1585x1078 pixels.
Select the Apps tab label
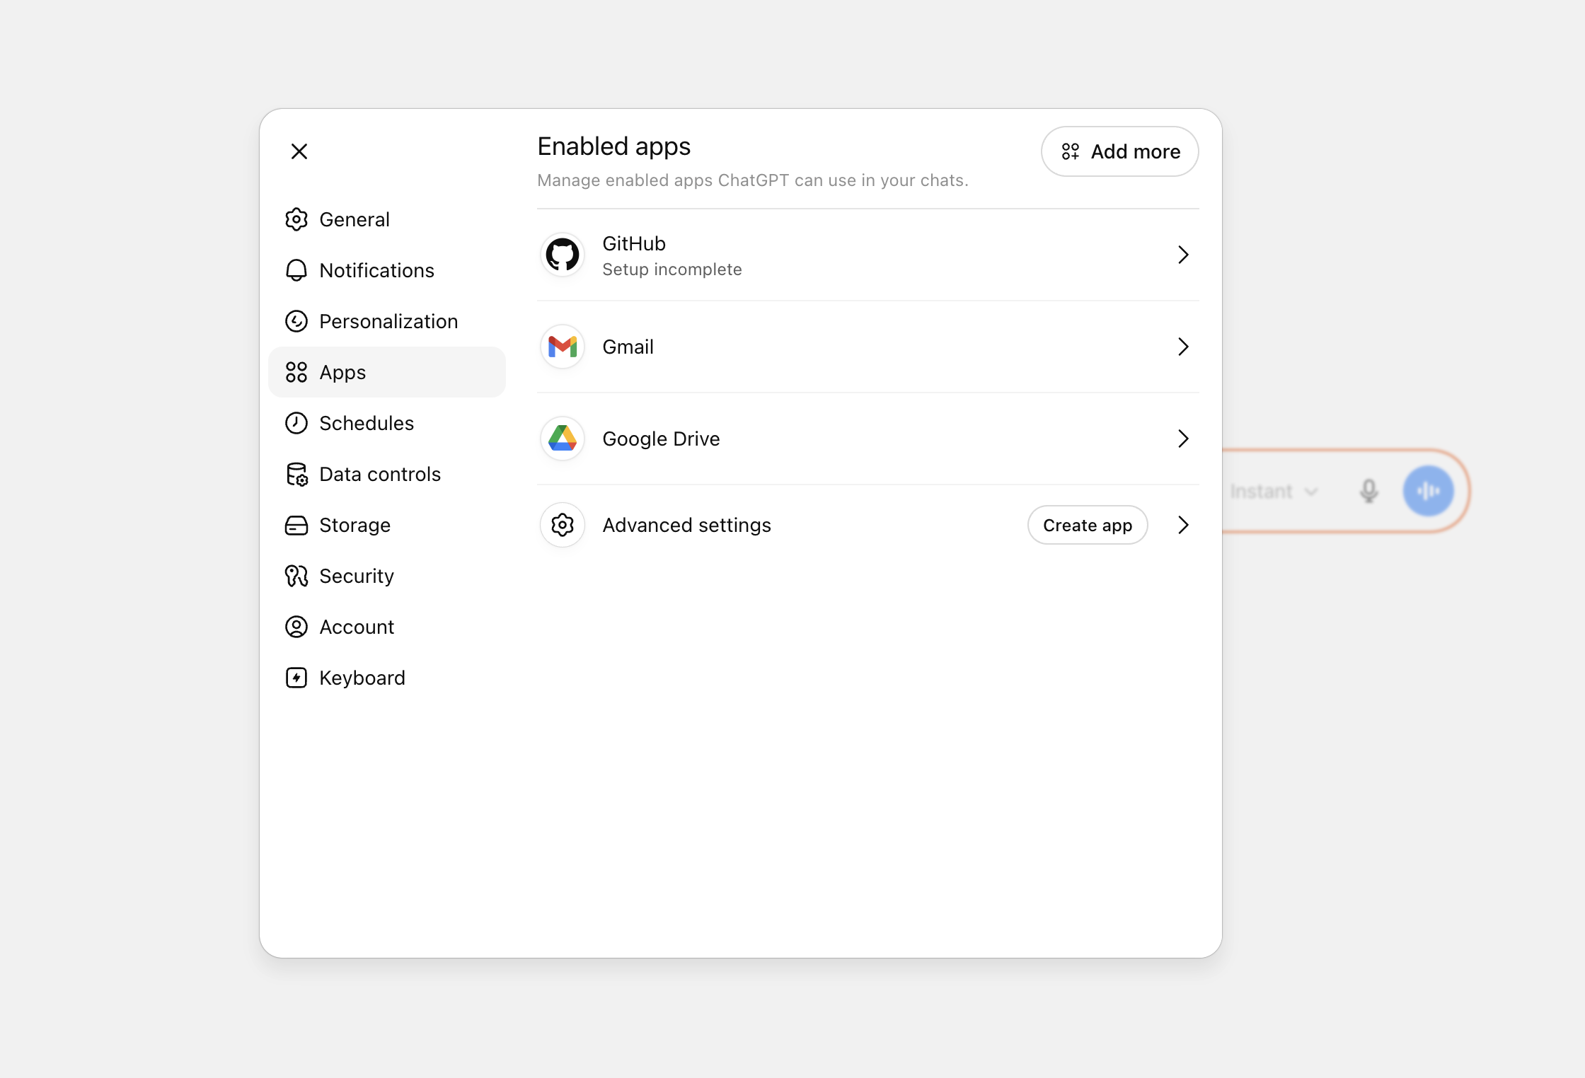click(x=342, y=373)
